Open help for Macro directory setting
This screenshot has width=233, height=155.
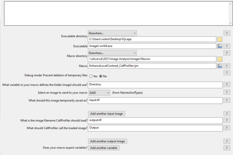[x=227, y=53]
